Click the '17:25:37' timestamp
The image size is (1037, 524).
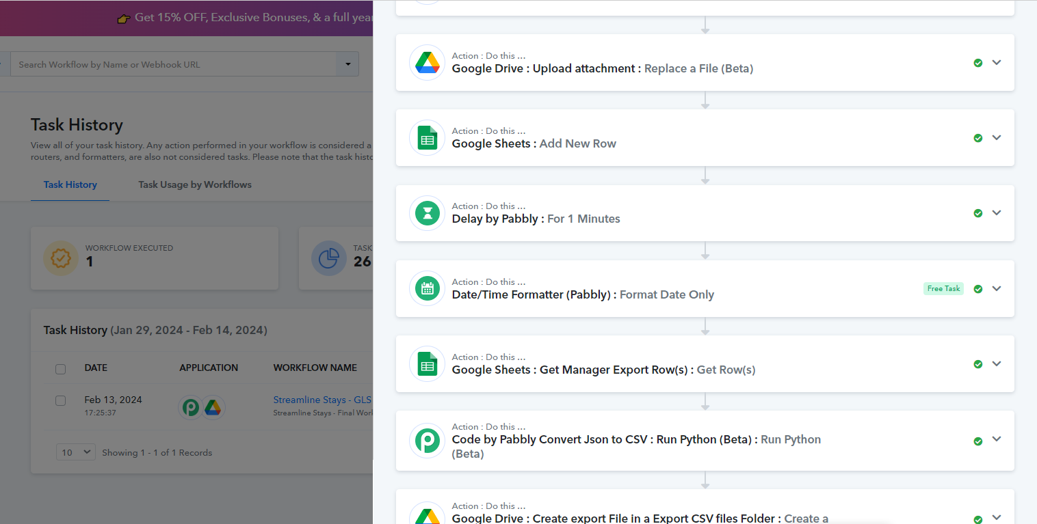tap(100, 413)
